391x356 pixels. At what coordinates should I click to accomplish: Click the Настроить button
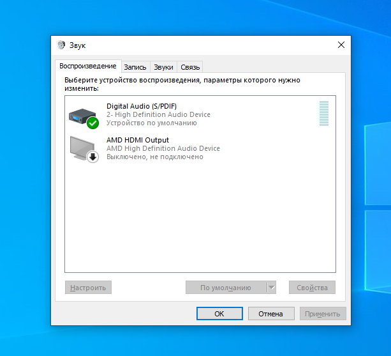tap(88, 288)
